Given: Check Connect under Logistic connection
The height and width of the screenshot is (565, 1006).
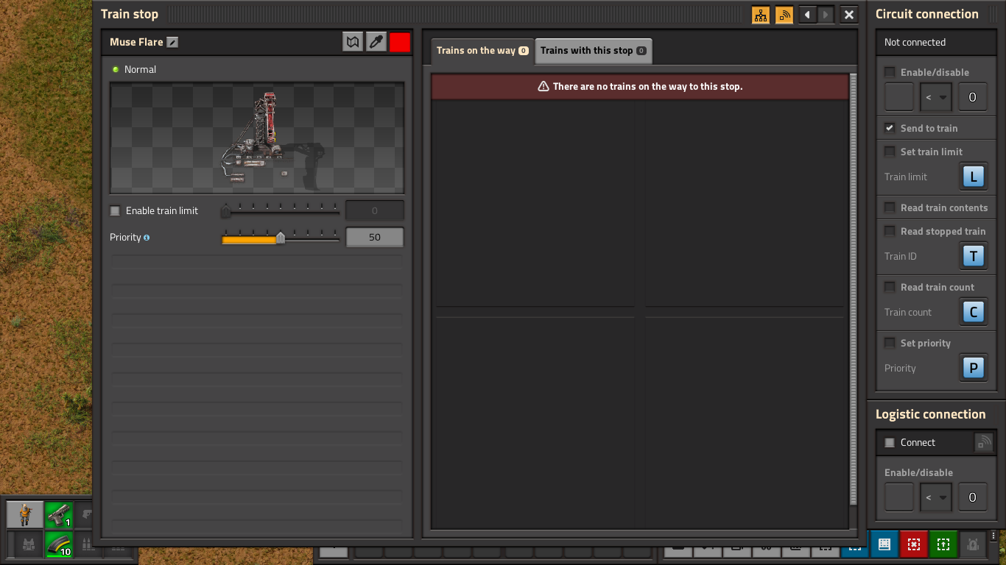Looking at the screenshot, I should coord(890,442).
